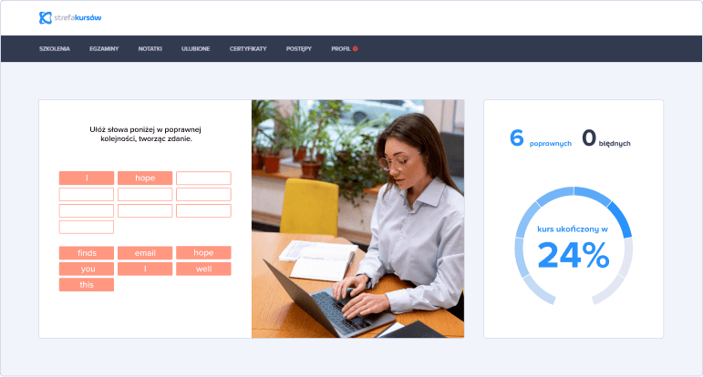Click the 'you' word tile

pyautogui.click(x=87, y=269)
